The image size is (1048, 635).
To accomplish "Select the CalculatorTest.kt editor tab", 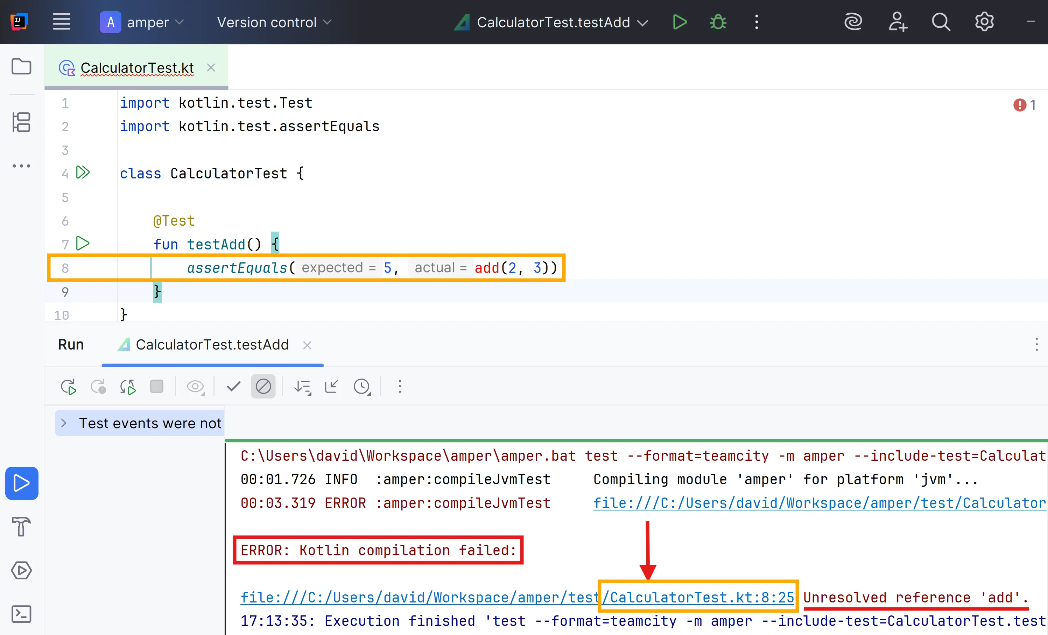I will point(136,68).
